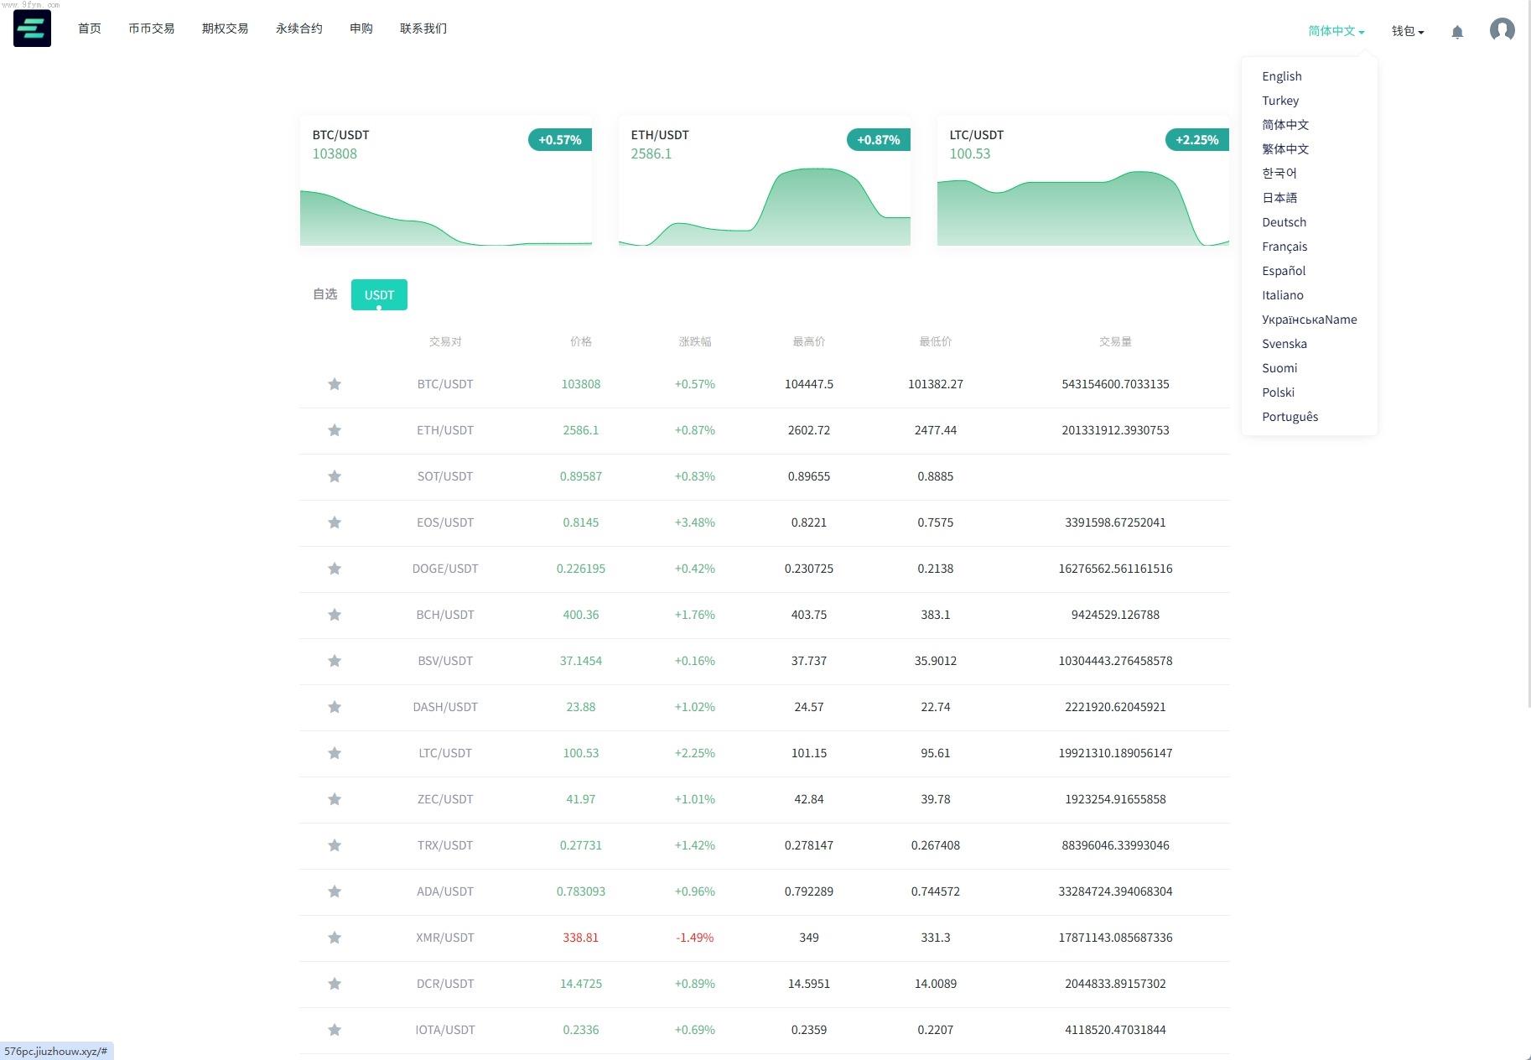This screenshot has height=1060, width=1531.
Task: Click star icon for EOS/USDT
Action: 335,522
